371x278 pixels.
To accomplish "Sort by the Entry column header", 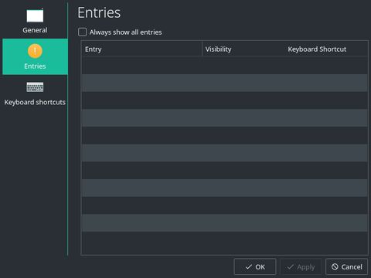I will (142, 49).
